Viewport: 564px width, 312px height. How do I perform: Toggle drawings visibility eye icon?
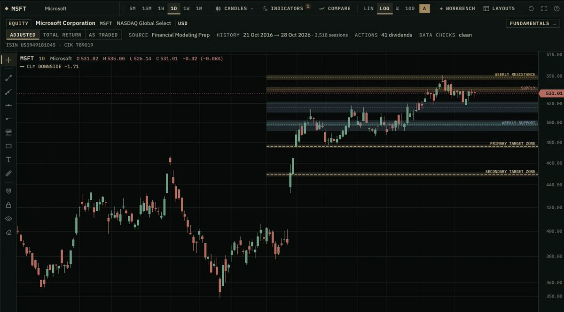(x=8, y=218)
